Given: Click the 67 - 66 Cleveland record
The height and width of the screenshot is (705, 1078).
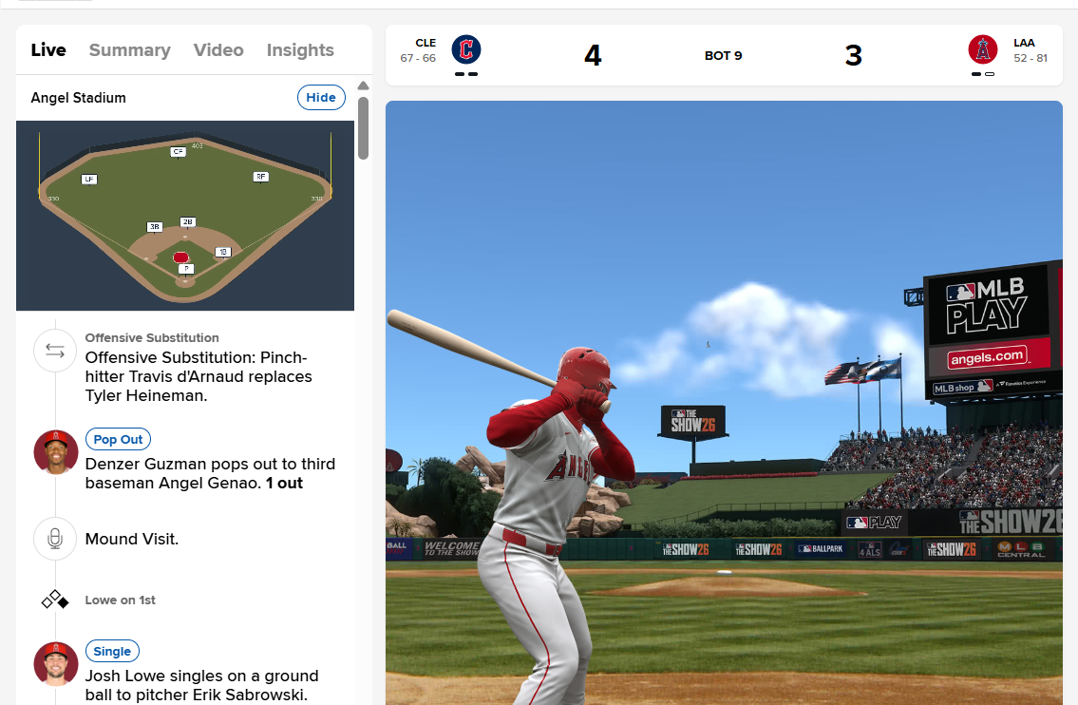Looking at the screenshot, I should 418,59.
